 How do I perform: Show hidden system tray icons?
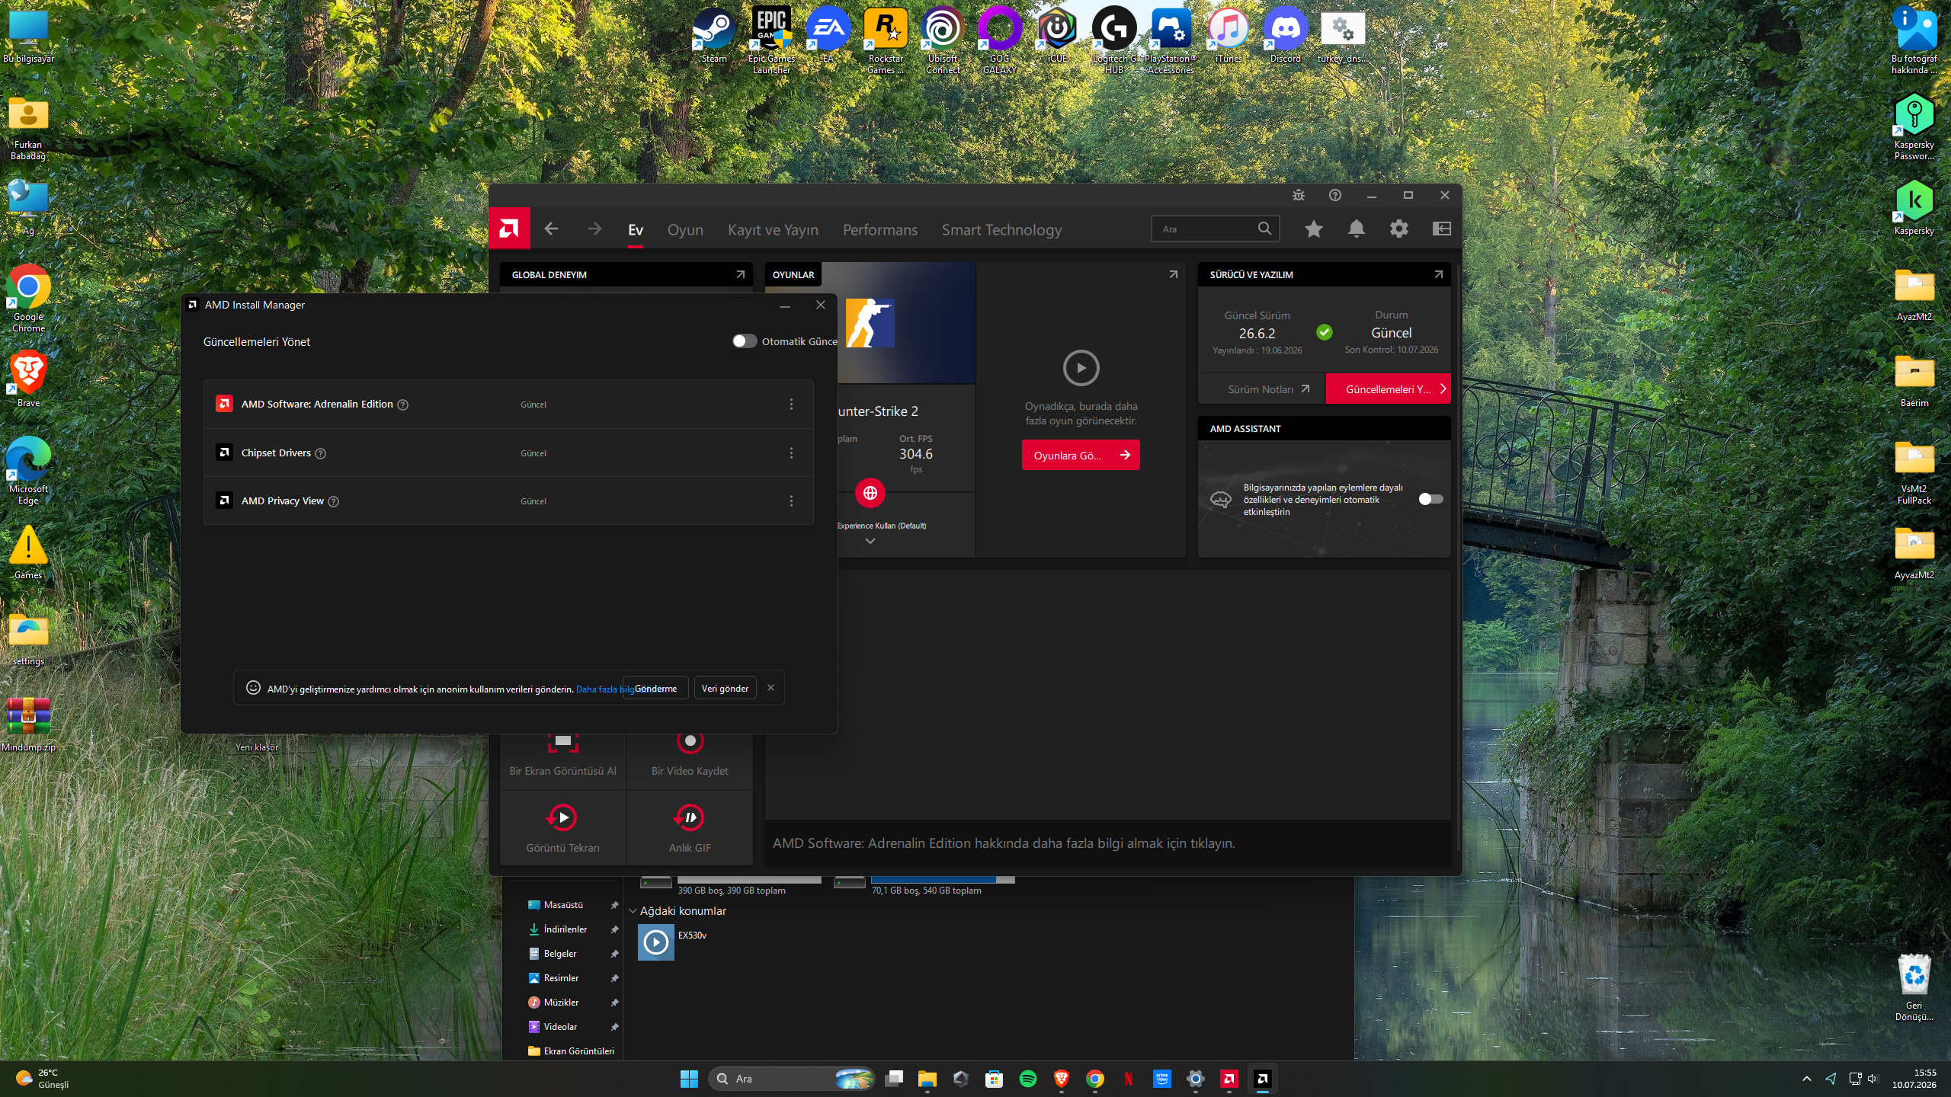[1807, 1079]
